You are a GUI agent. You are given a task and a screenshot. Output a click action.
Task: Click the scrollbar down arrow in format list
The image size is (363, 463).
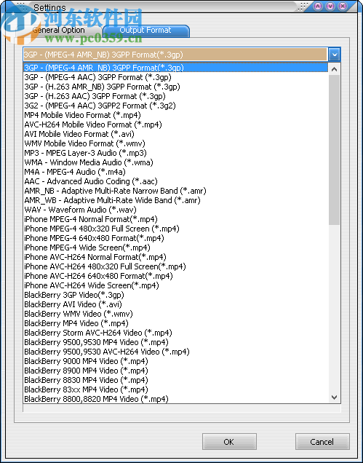point(334,397)
